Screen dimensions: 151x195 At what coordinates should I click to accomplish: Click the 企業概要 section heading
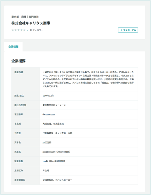18,61
